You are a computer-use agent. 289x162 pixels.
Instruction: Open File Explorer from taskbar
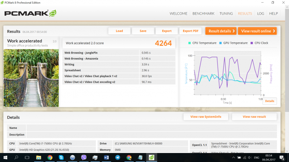(39, 158)
